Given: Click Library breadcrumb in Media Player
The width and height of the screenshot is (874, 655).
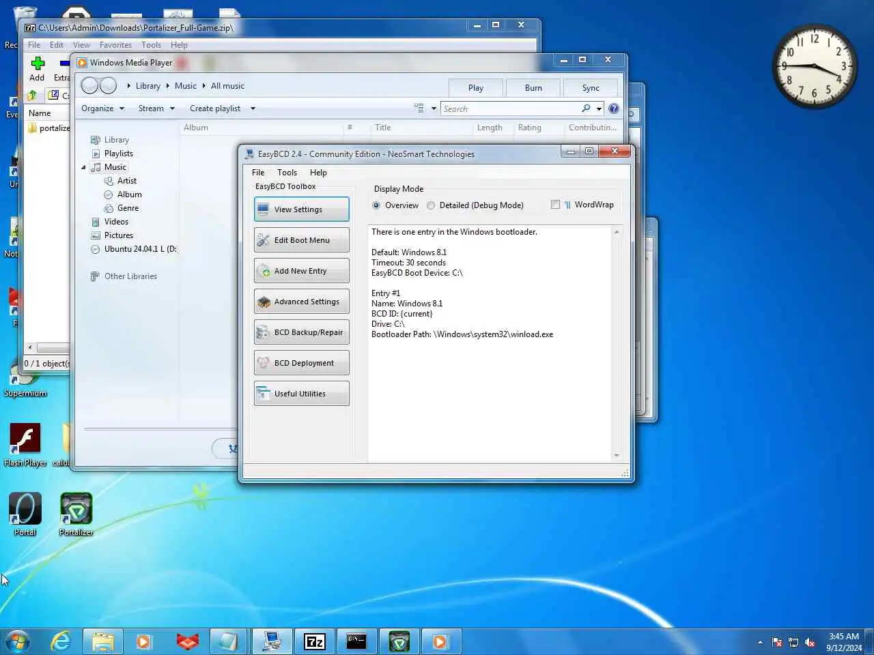Looking at the screenshot, I should coord(147,86).
